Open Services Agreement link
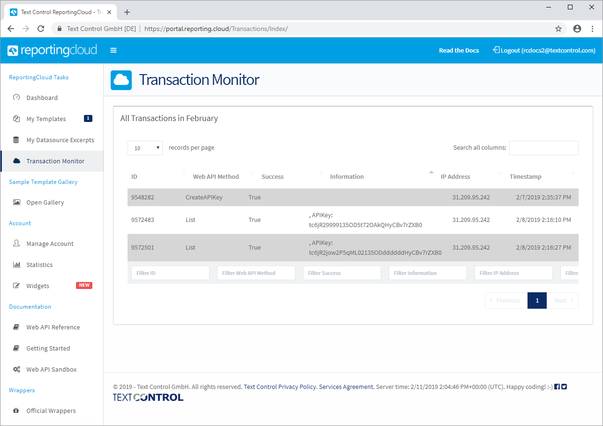Viewport: 603px width, 426px height. click(x=347, y=387)
